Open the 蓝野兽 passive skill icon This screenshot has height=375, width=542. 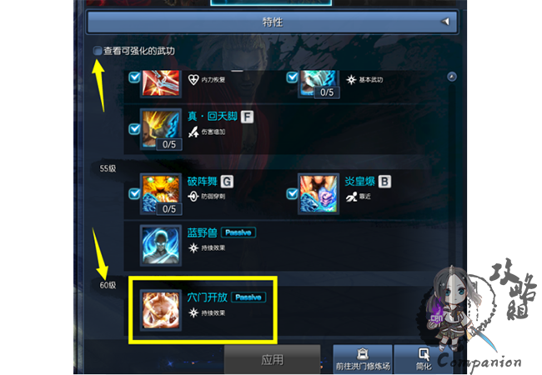[x=161, y=246]
